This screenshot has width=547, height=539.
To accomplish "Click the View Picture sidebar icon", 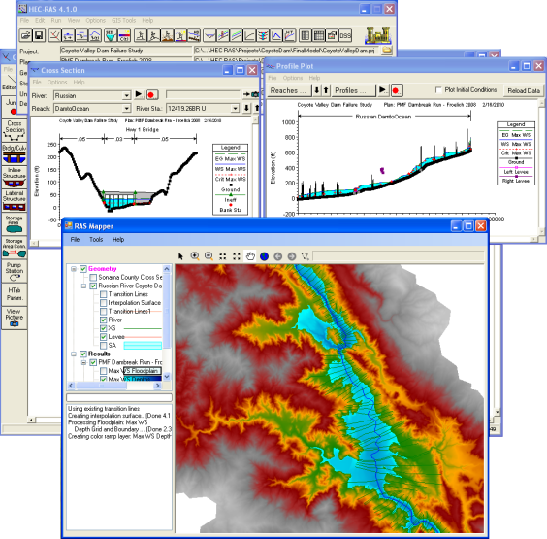I will point(15,318).
